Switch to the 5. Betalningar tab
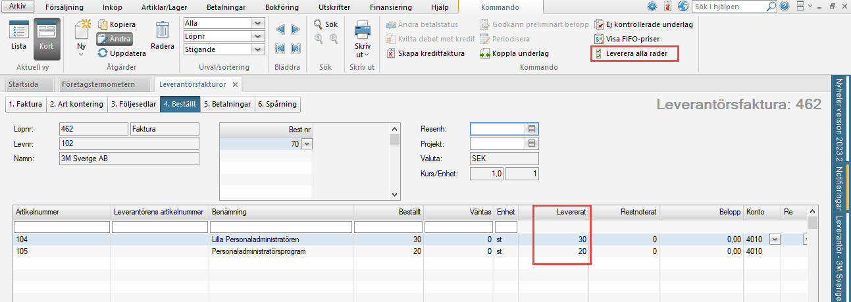Screen dimensions: 851x302 (228, 104)
